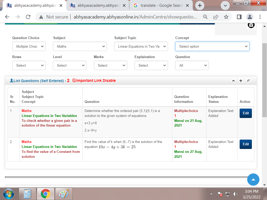Click Edit button for question 1
This screenshot has height=200, width=267.
pos(246,113)
